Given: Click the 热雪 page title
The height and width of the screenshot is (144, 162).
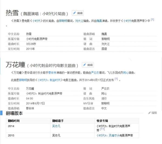Looking at the screenshot, I should 12,13.
